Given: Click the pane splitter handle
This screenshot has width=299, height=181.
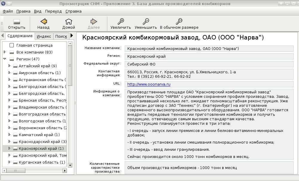Looking at the screenshot, I should coord(75,103).
